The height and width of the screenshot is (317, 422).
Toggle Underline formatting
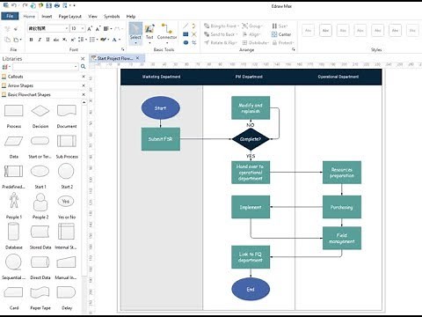click(47, 40)
